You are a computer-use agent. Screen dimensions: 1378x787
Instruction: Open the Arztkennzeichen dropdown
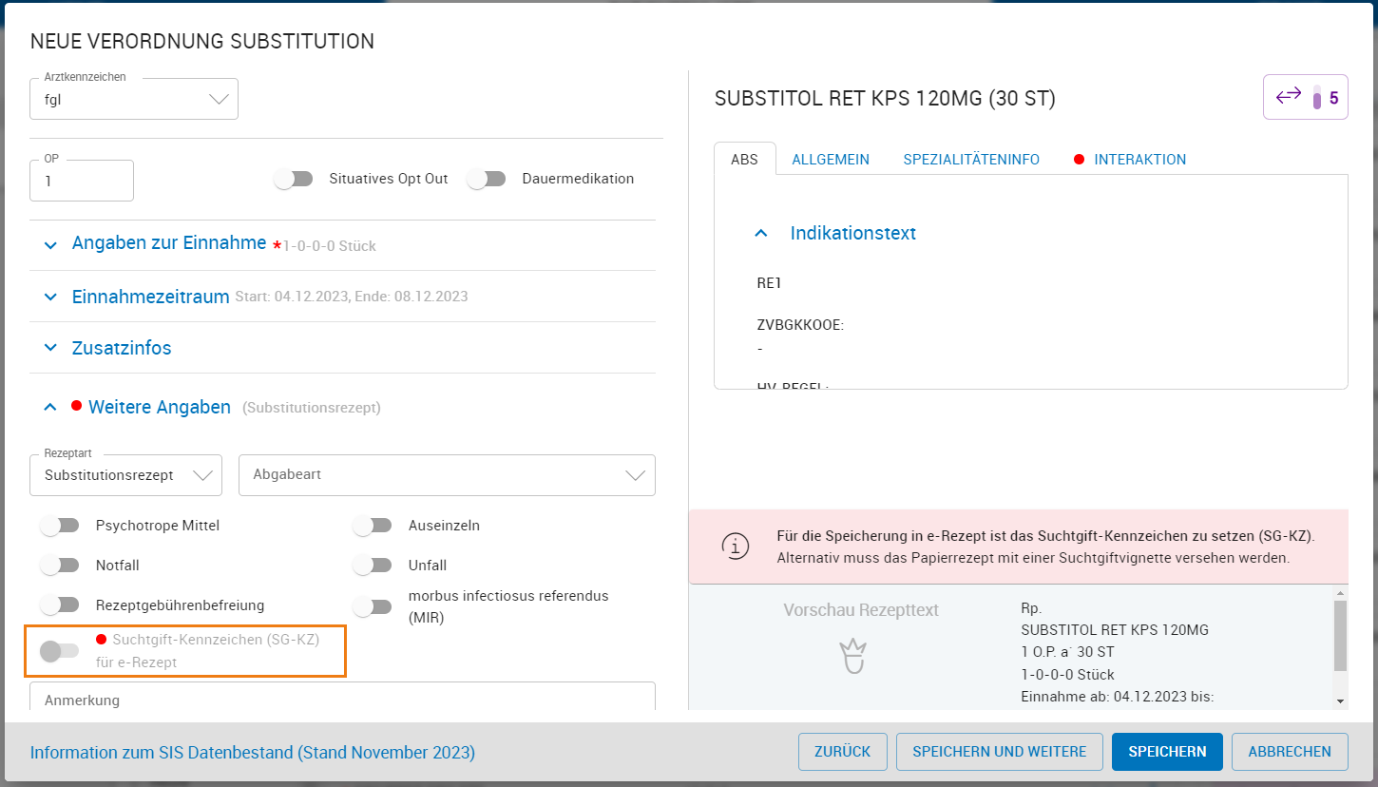(x=134, y=99)
